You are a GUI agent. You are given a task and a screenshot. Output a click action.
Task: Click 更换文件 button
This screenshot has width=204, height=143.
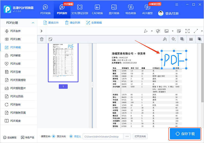coord(51,23)
